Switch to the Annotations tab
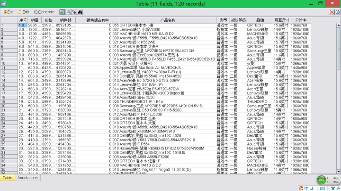 click(x=27, y=178)
